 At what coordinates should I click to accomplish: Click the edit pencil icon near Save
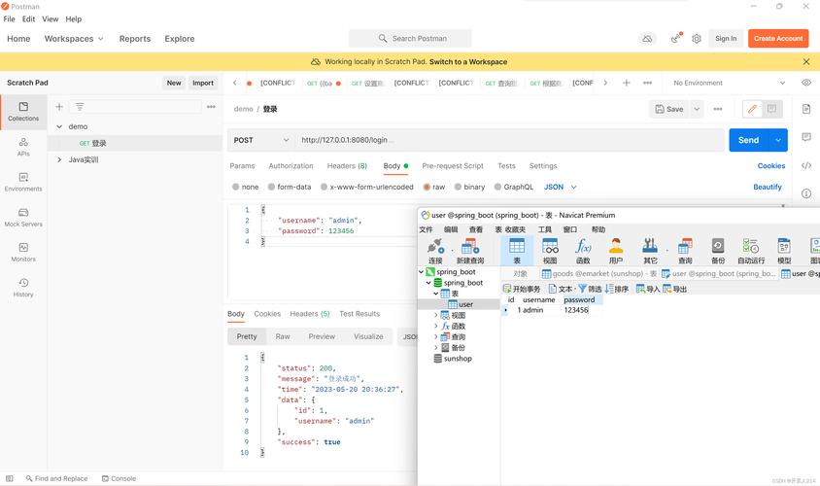(752, 109)
